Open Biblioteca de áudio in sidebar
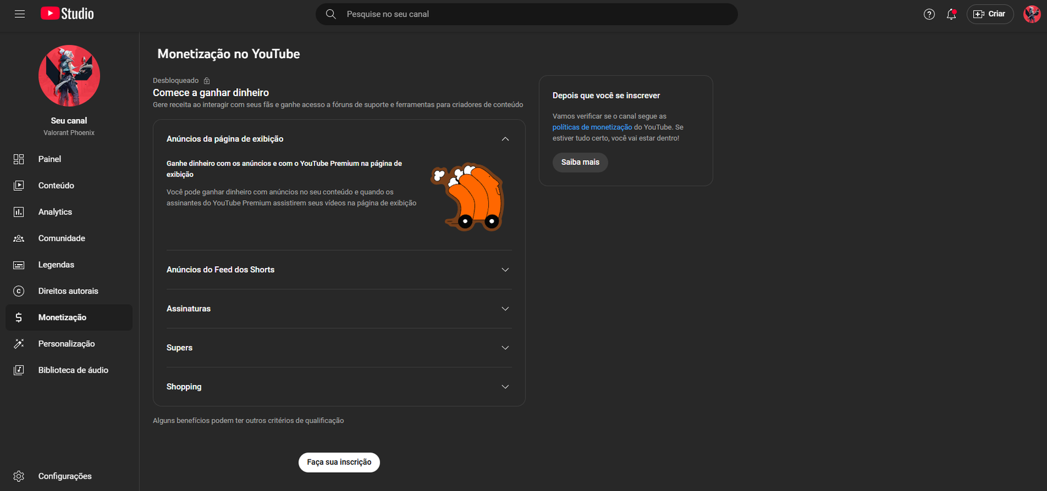The height and width of the screenshot is (491, 1047). [x=69, y=370]
